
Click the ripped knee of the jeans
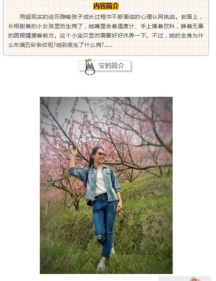pos(98,237)
